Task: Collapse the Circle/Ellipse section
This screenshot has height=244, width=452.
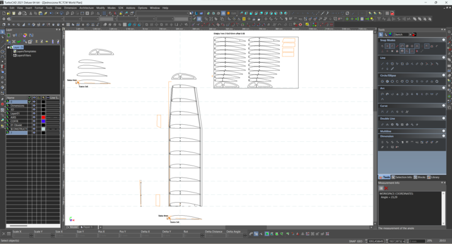Action: pos(444,75)
